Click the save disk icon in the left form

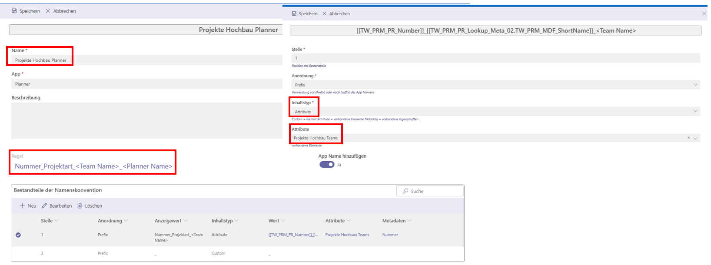point(14,11)
